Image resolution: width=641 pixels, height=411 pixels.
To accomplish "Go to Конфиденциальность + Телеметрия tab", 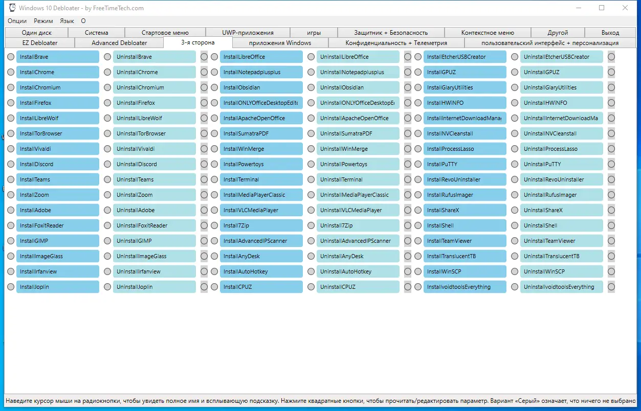I will point(396,43).
